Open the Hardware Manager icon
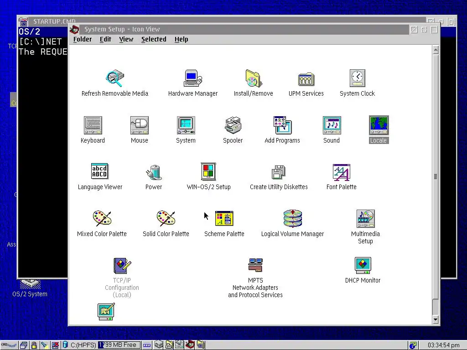Screen dimensions: 467x350 coord(193,78)
